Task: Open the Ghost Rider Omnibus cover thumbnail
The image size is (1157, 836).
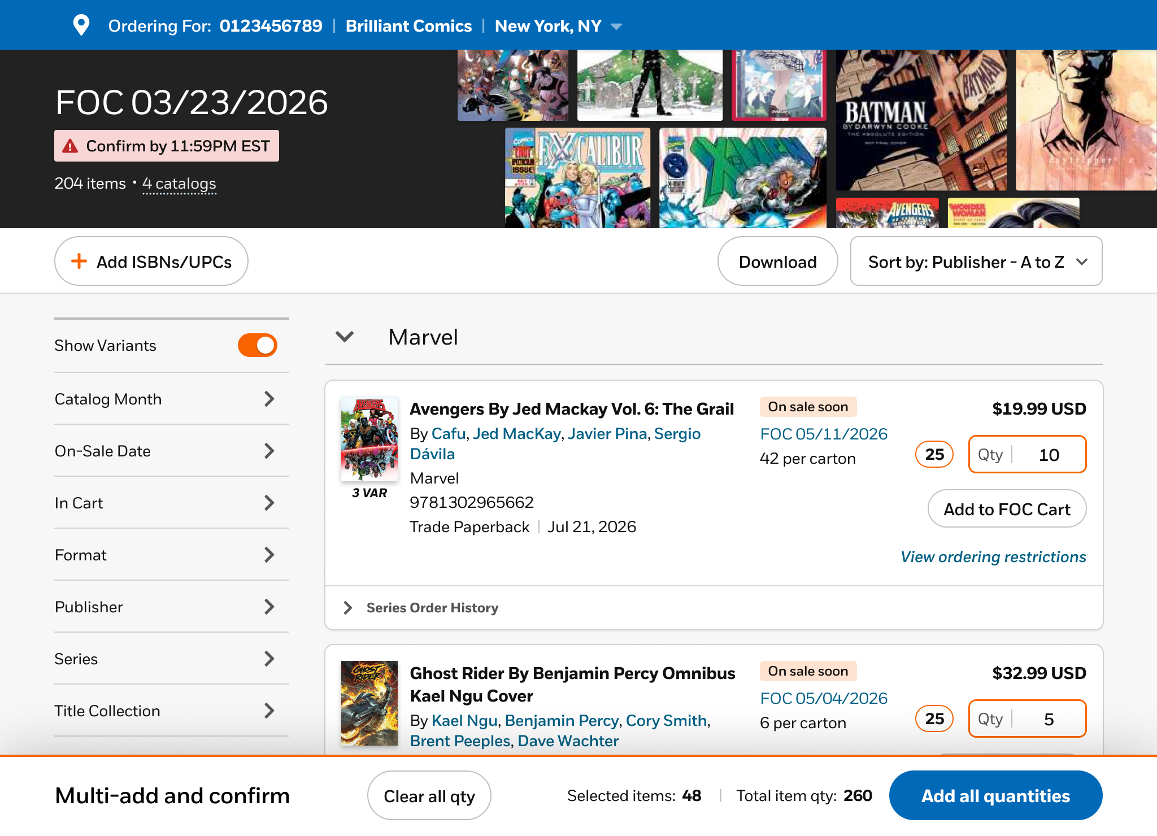Action: (369, 703)
